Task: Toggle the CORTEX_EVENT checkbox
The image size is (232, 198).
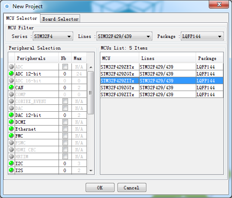Action: point(65,101)
